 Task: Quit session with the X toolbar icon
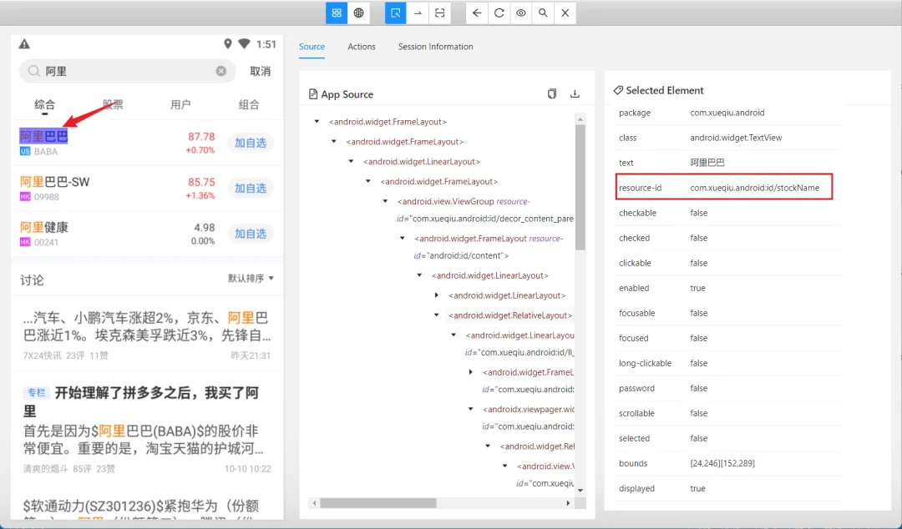tap(565, 13)
